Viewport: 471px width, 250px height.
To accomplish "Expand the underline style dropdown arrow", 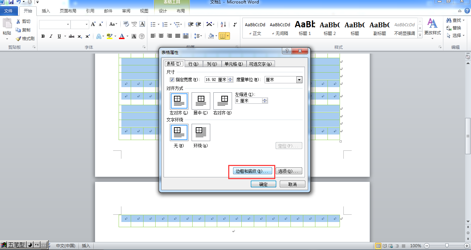I will tap(65, 36).
